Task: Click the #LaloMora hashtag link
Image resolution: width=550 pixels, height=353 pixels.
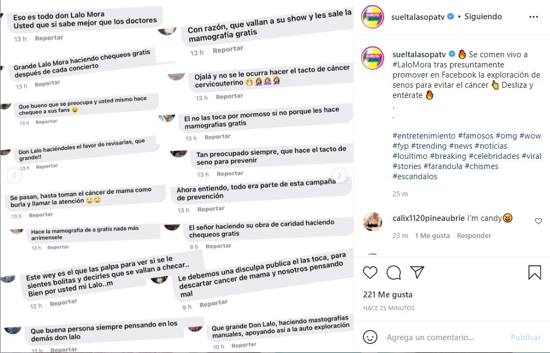Action: pos(412,65)
